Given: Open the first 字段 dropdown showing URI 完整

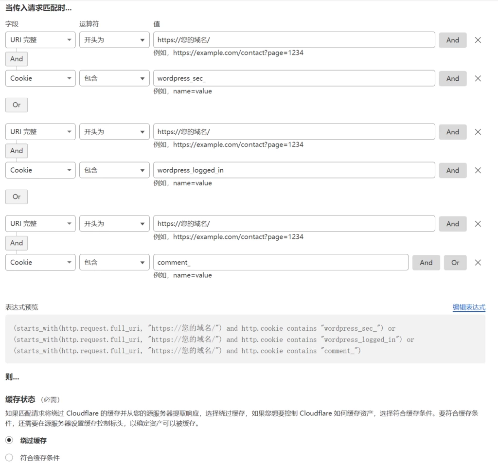Looking at the screenshot, I should tap(40, 39).
